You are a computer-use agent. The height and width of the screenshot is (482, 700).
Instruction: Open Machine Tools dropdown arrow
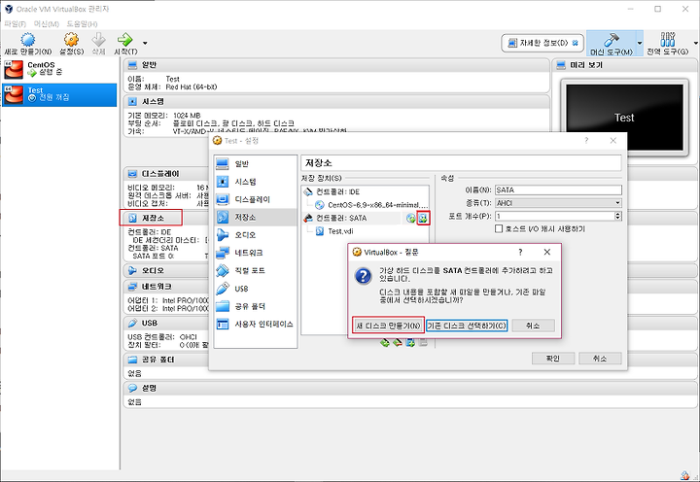640,44
